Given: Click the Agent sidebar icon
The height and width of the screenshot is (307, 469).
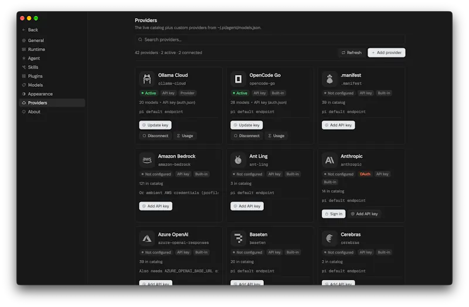Looking at the screenshot, I should (x=23, y=58).
